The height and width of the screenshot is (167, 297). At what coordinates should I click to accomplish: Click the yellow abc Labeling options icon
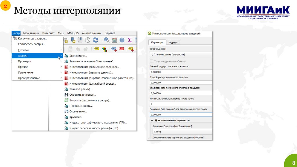pyautogui.click(x=97, y=49)
